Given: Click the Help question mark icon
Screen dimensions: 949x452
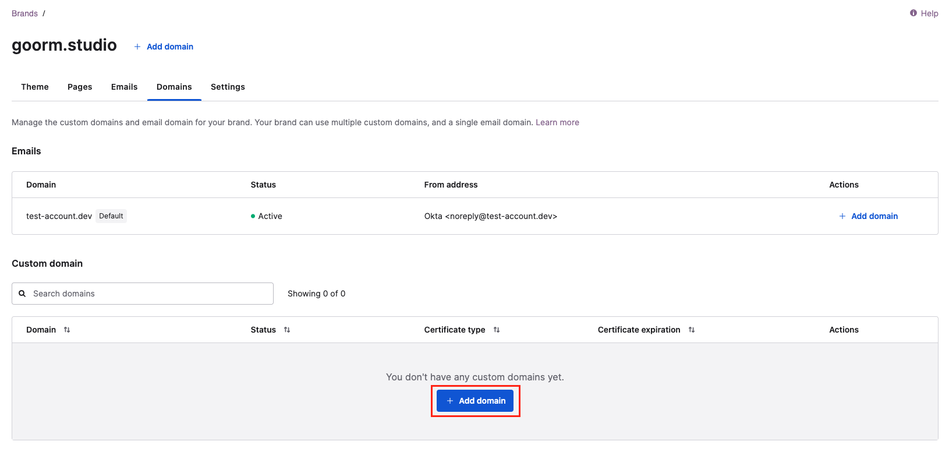Looking at the screenshot, I should pyautogui.click(x=913, y=13).
